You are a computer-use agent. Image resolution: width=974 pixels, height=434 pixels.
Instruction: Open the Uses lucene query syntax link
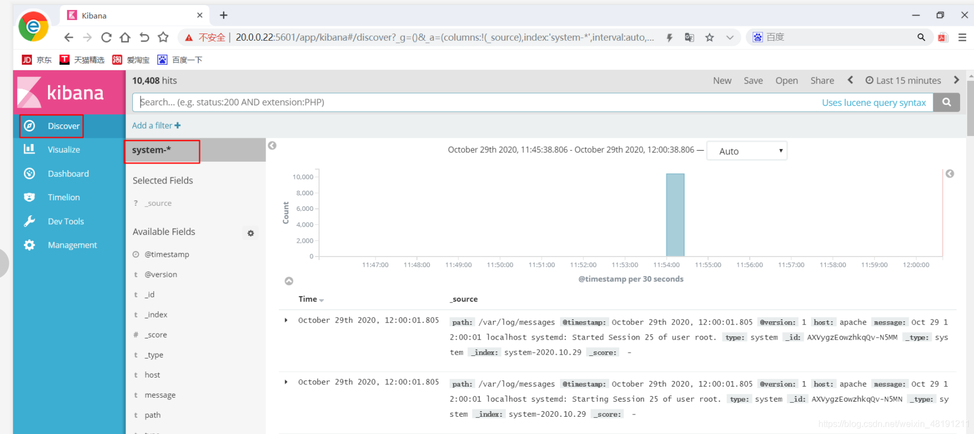(874, 103)
